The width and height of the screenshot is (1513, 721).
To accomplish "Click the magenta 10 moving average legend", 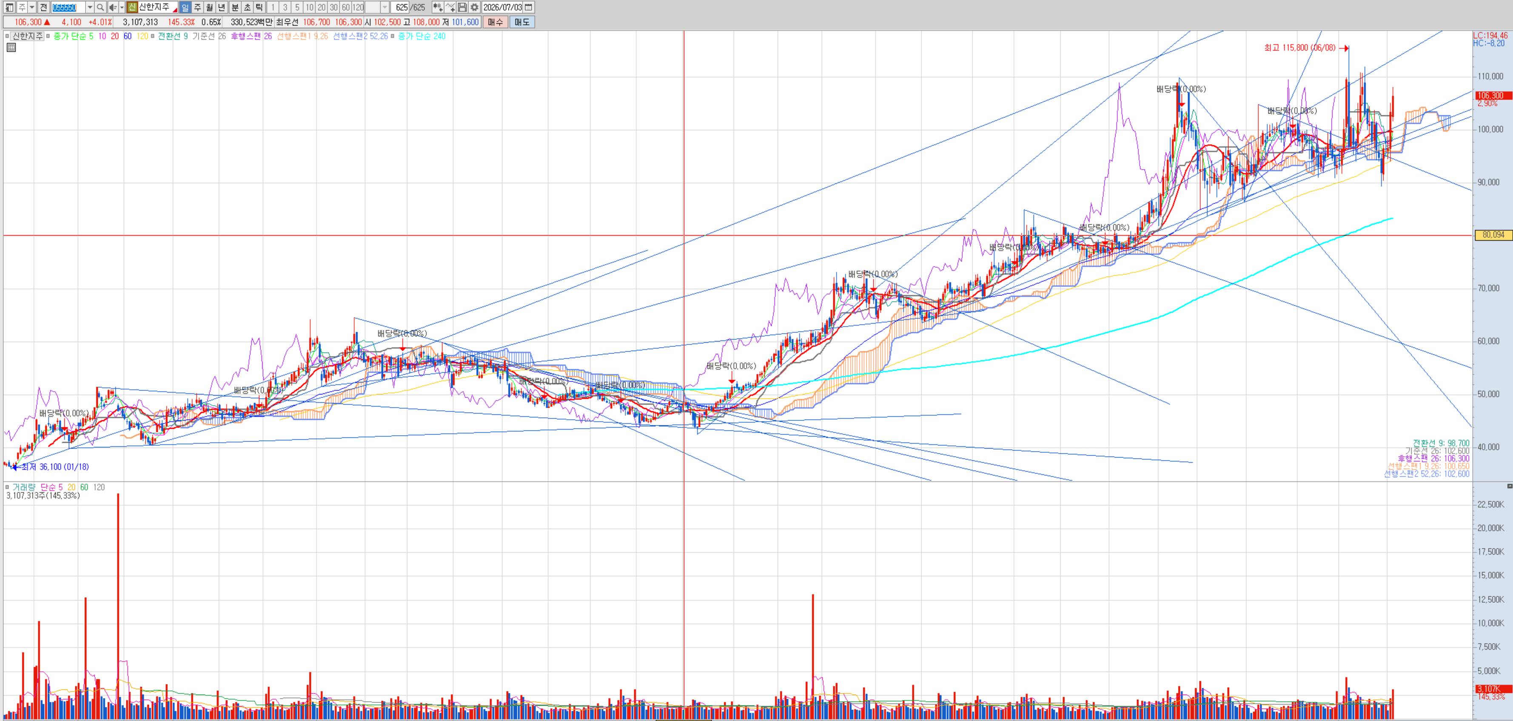I will tap(102, 37).
